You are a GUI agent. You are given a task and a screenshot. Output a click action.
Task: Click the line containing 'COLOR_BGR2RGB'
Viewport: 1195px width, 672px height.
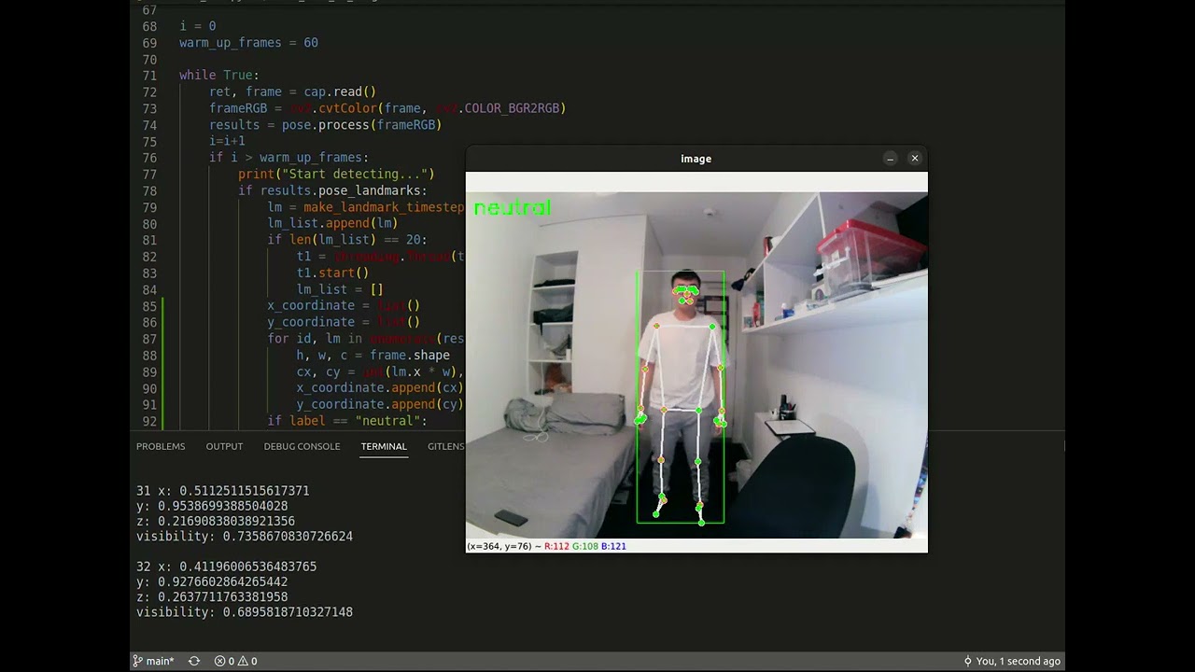(387, 108)
